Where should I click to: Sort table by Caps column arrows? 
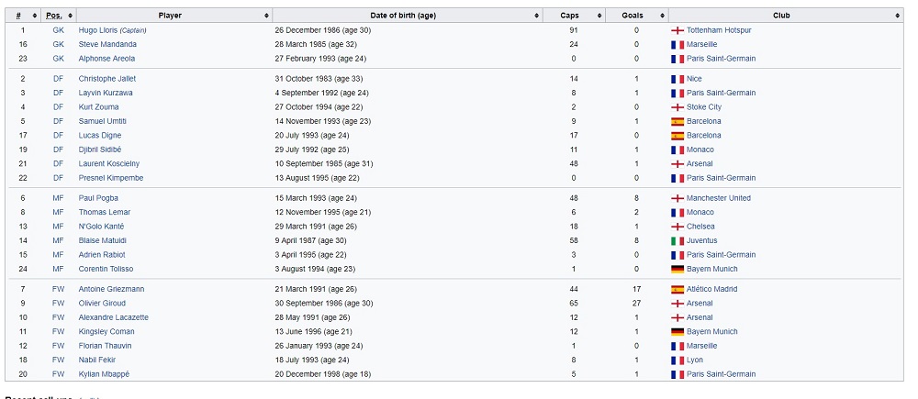599,16
